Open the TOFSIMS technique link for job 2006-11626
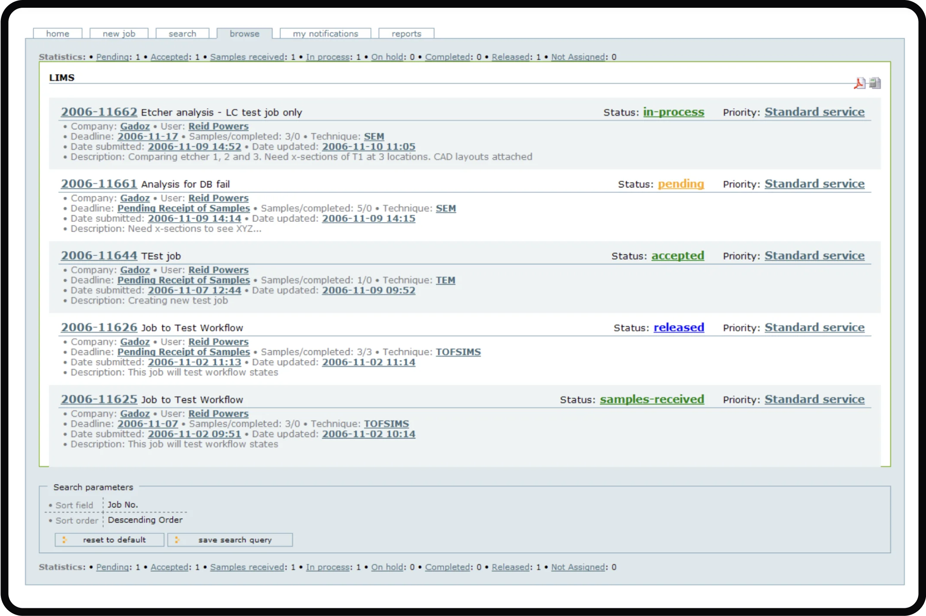The height and width of the screenshot is (616, 926). point(458,352)
